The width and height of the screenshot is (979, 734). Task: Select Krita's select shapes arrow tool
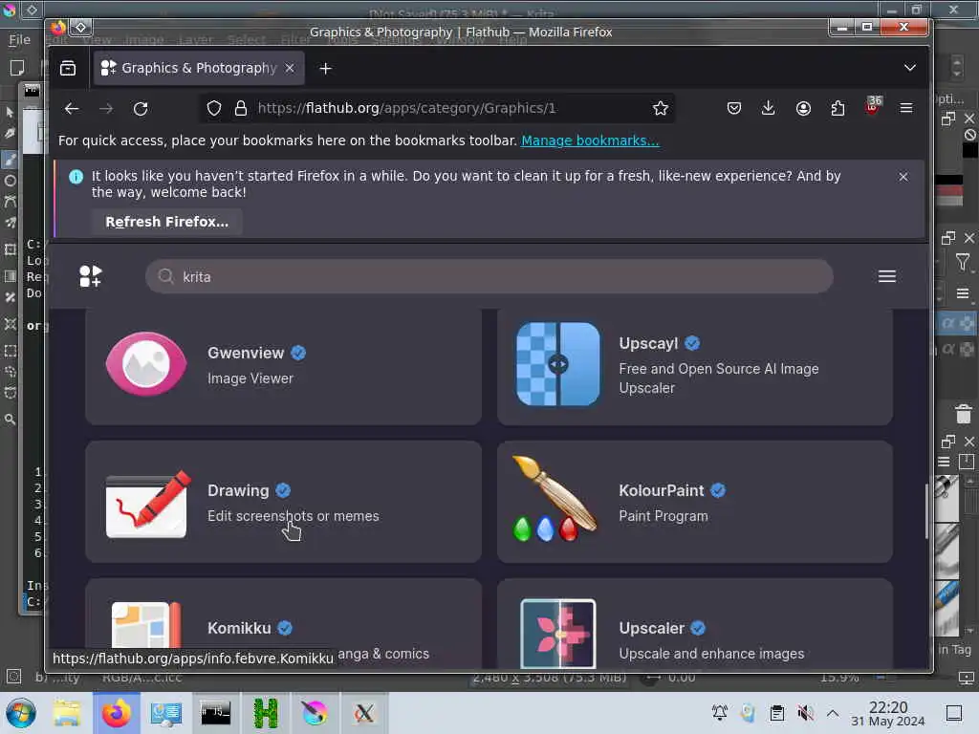(10, 113)
